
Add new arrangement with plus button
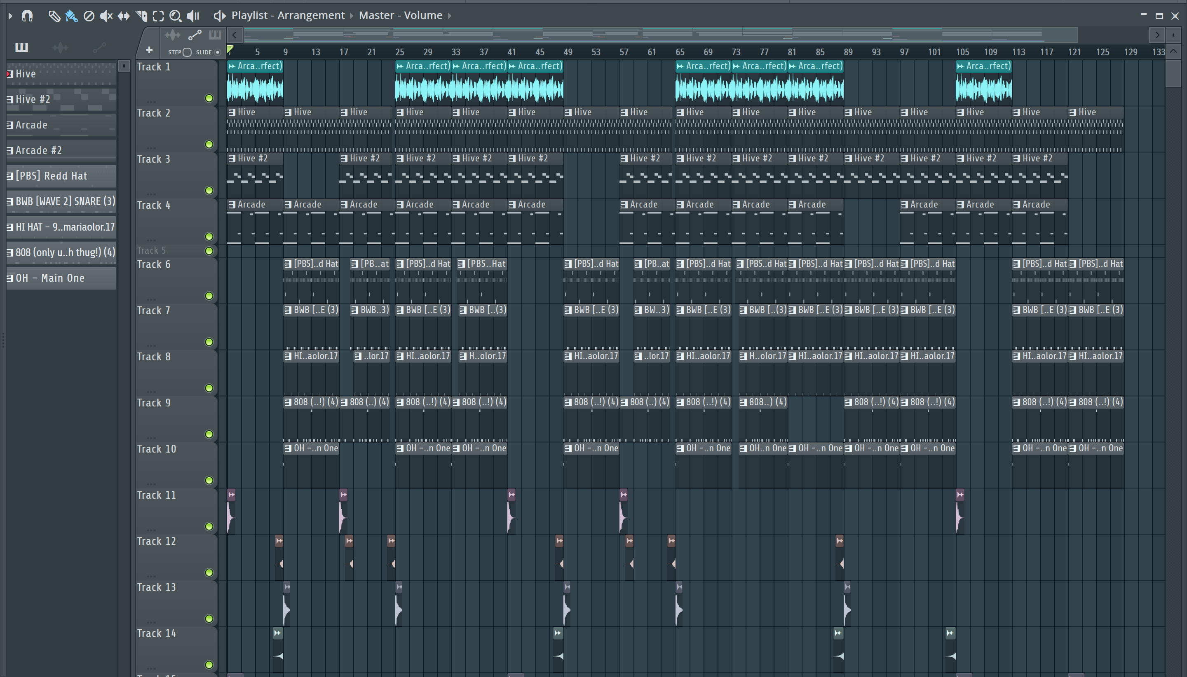coord(149,49)
